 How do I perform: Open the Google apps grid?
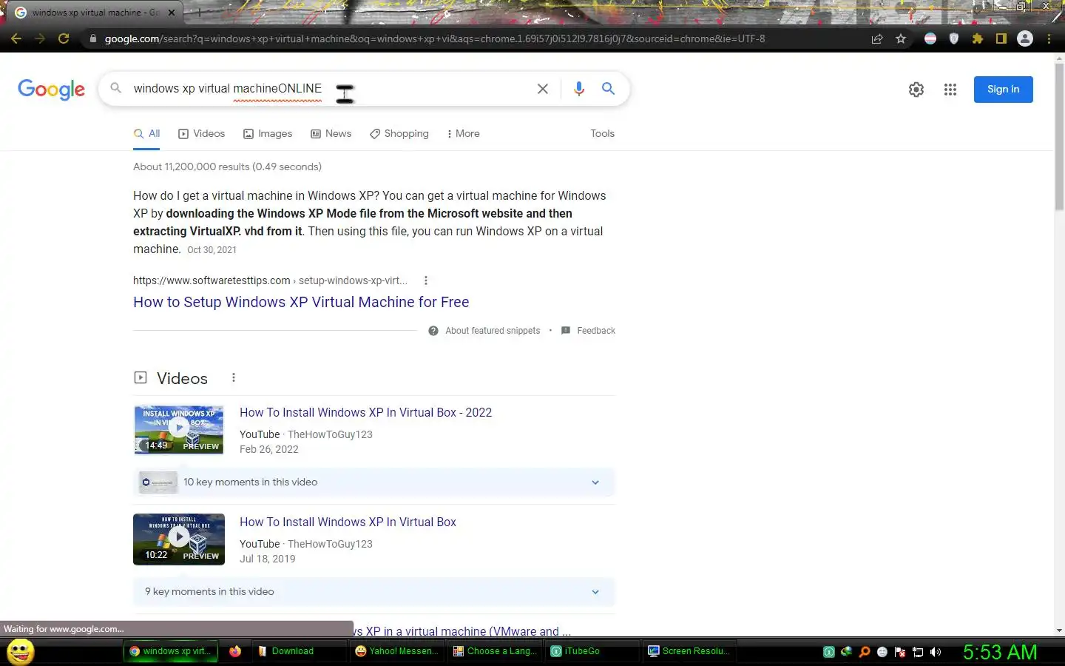click(x=950, y=90)
